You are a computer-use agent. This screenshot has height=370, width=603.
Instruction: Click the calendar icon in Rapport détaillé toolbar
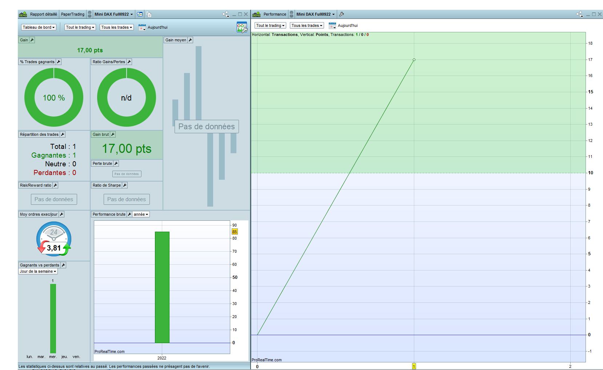coord(142,27)
